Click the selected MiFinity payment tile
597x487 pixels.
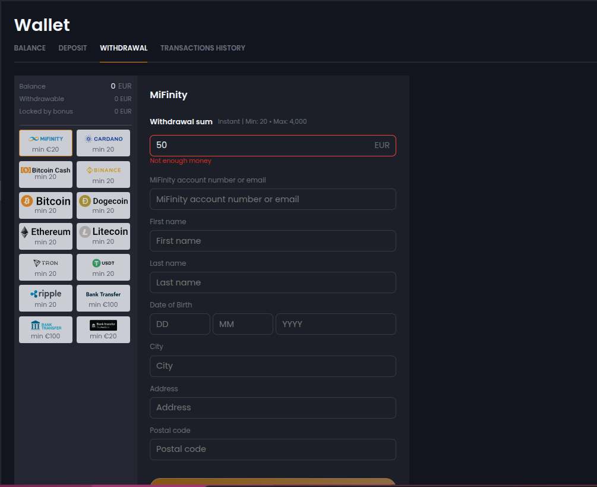tap(46, 143)
